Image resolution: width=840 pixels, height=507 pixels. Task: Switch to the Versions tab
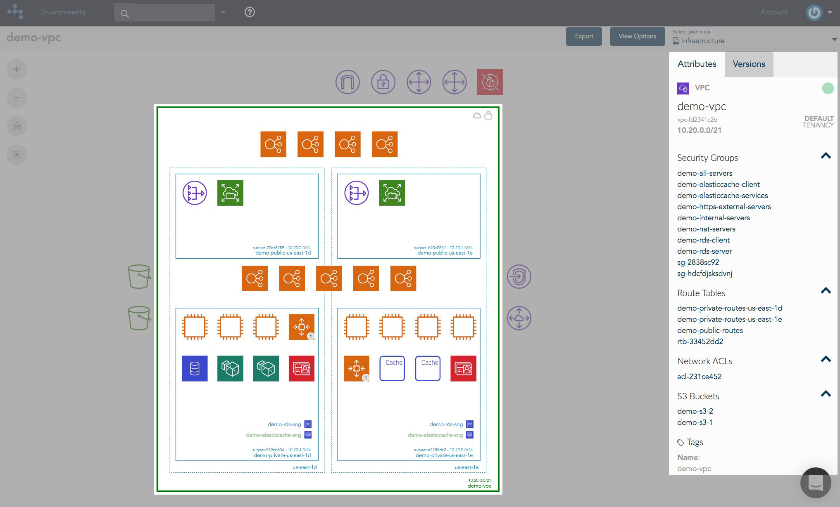coord(749,64)
